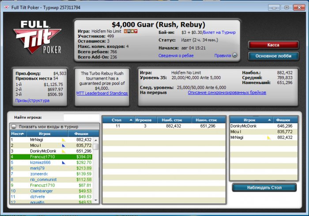309x216 pixels.
Task: Click the yellow flag icon beside DonkyMcDonk
Action: (x=64, y=151)
